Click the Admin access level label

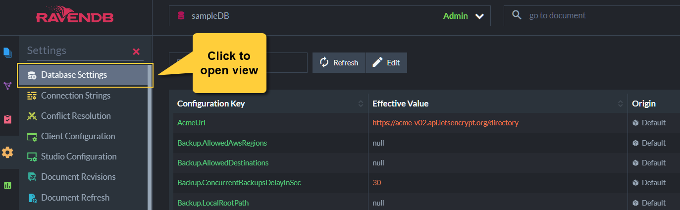[x=455, y=16]
